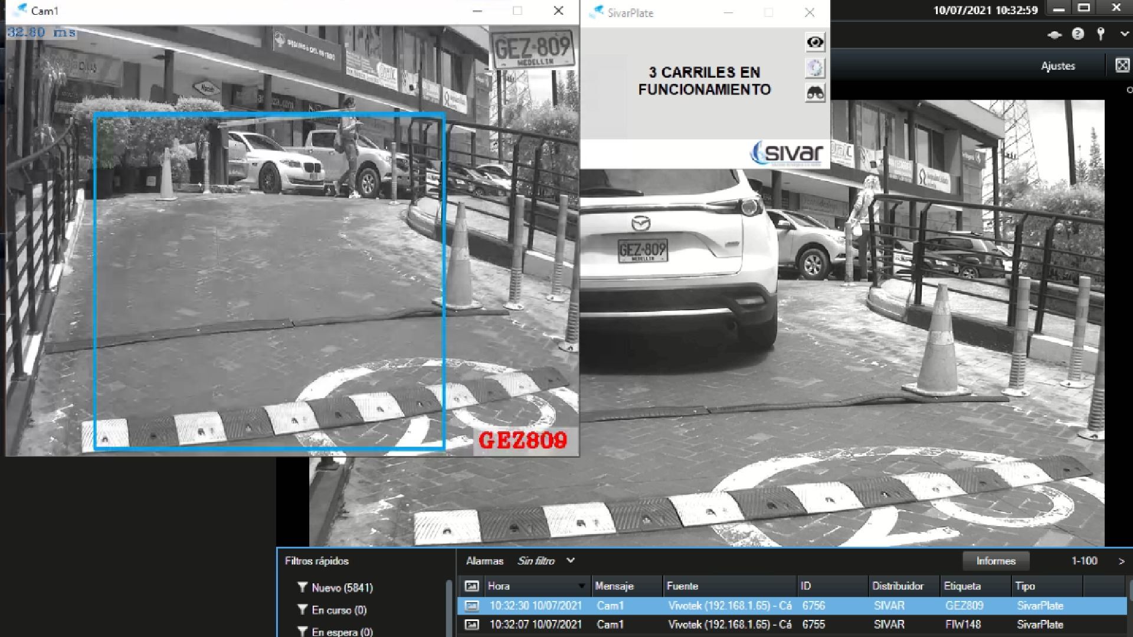1133x637 pixels.
Task: Select the En curso (0) quick filter
Action: tap(339, 610)
